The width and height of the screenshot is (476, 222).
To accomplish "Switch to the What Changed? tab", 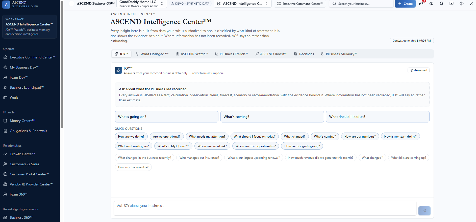I will (152, 54).
